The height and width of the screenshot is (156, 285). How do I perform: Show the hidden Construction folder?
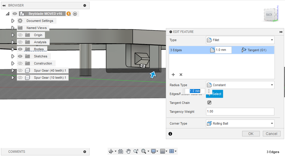[20, 63]
